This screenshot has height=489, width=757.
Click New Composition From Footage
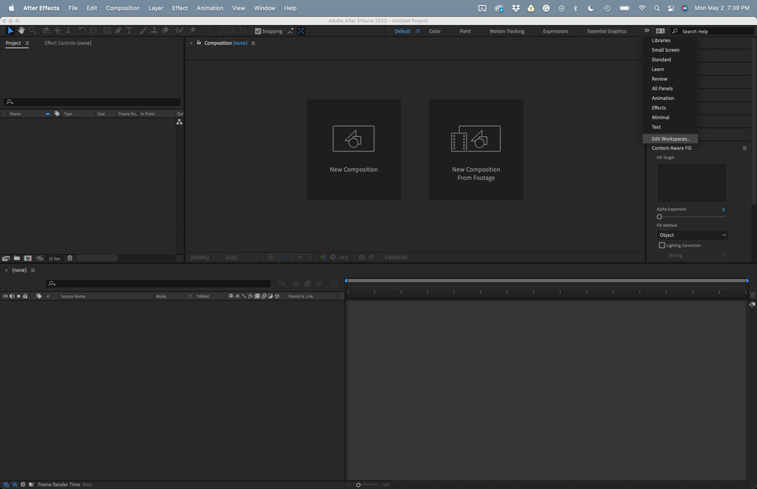pyautogui.click(x=476, y=148)
